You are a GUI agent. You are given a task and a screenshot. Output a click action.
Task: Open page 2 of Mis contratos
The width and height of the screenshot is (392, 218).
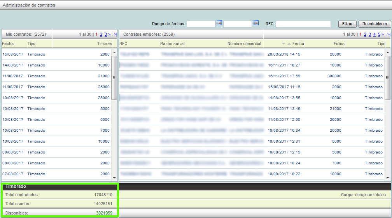101,35
